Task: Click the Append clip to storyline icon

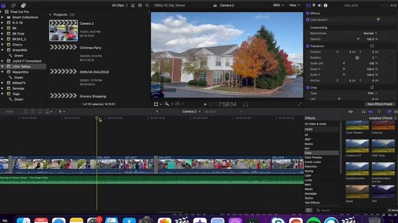Action: [x=40, y=111]
